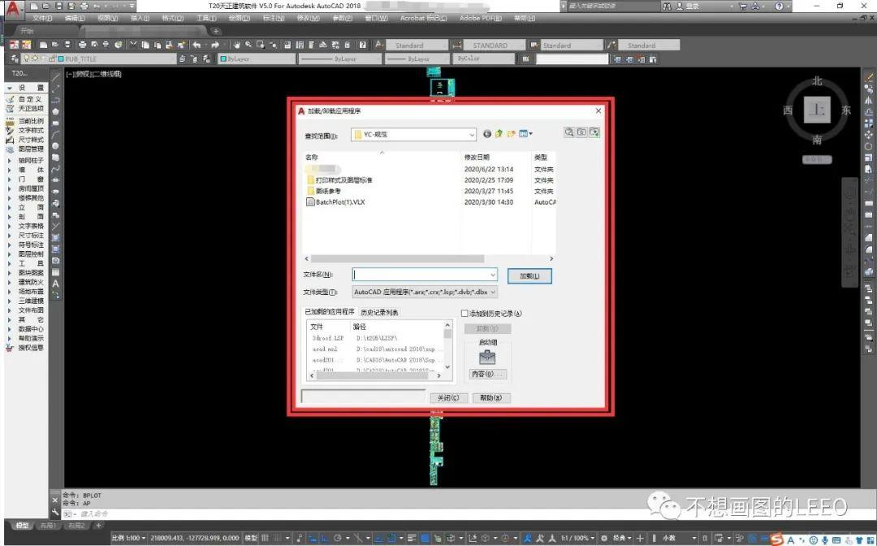The width and height of the screenshot is (877, 546).
Task: Switch to the 历史记录列表 tab
Action: 379,312
